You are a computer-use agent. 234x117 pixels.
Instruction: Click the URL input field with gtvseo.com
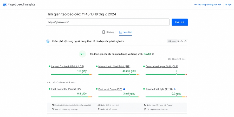(x=108, y=22)
